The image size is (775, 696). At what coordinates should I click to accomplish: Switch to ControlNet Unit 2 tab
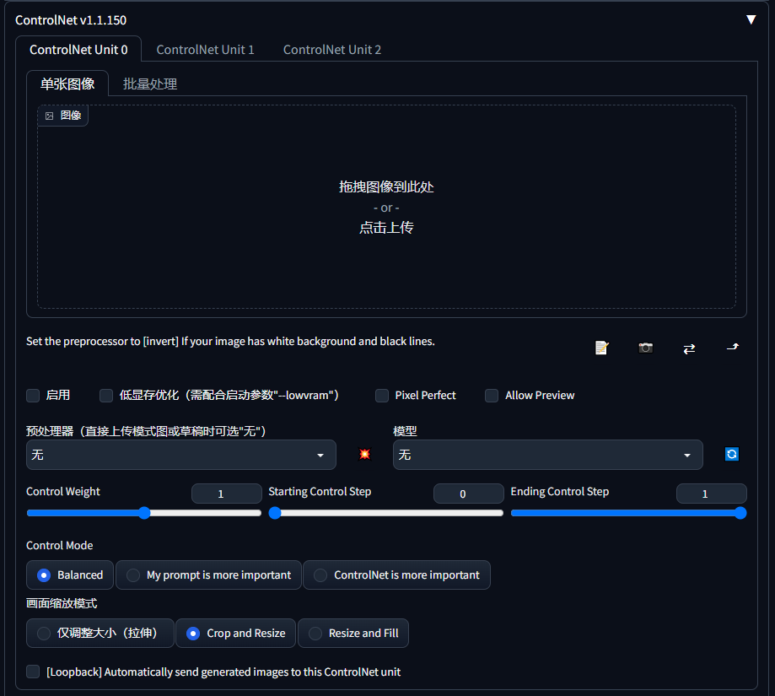tap(332, 50)
